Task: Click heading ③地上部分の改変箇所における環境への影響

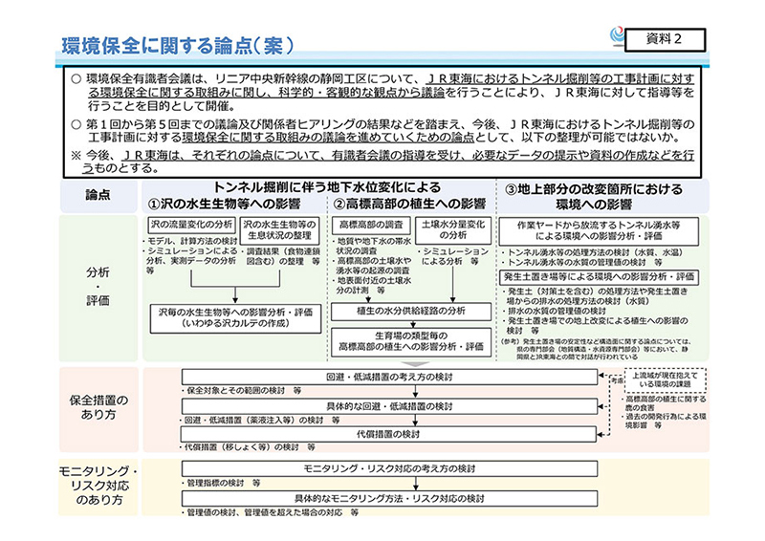Action: point(594,197)
